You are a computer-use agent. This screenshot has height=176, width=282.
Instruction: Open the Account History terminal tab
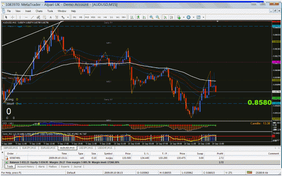pyautogui.click(x=26, y=167)
